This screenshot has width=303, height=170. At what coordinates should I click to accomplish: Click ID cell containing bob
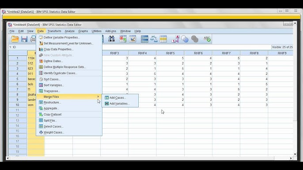[32, 84]
